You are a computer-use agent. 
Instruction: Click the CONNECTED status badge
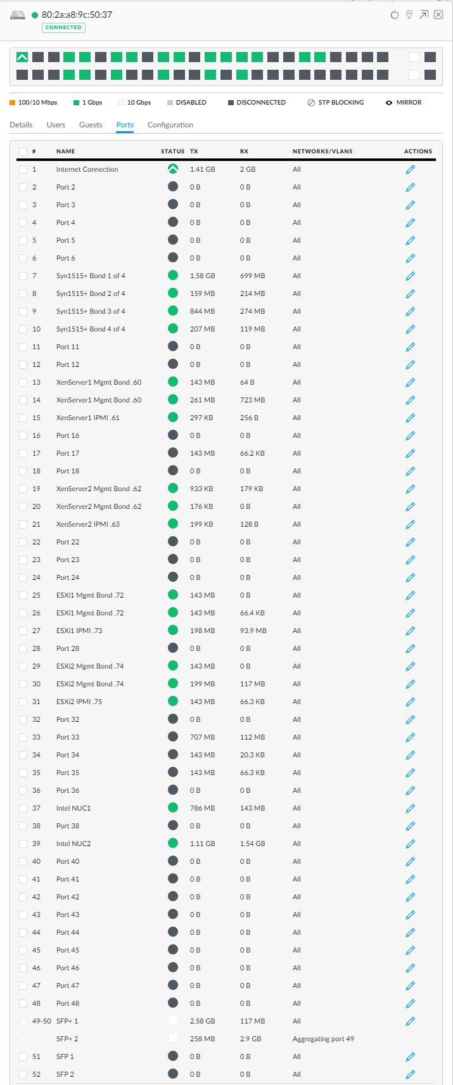[63, 27]
